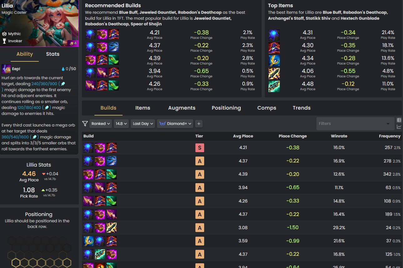Click the plus button to add filter
403x268 pixels.
(x=199, y=124)
